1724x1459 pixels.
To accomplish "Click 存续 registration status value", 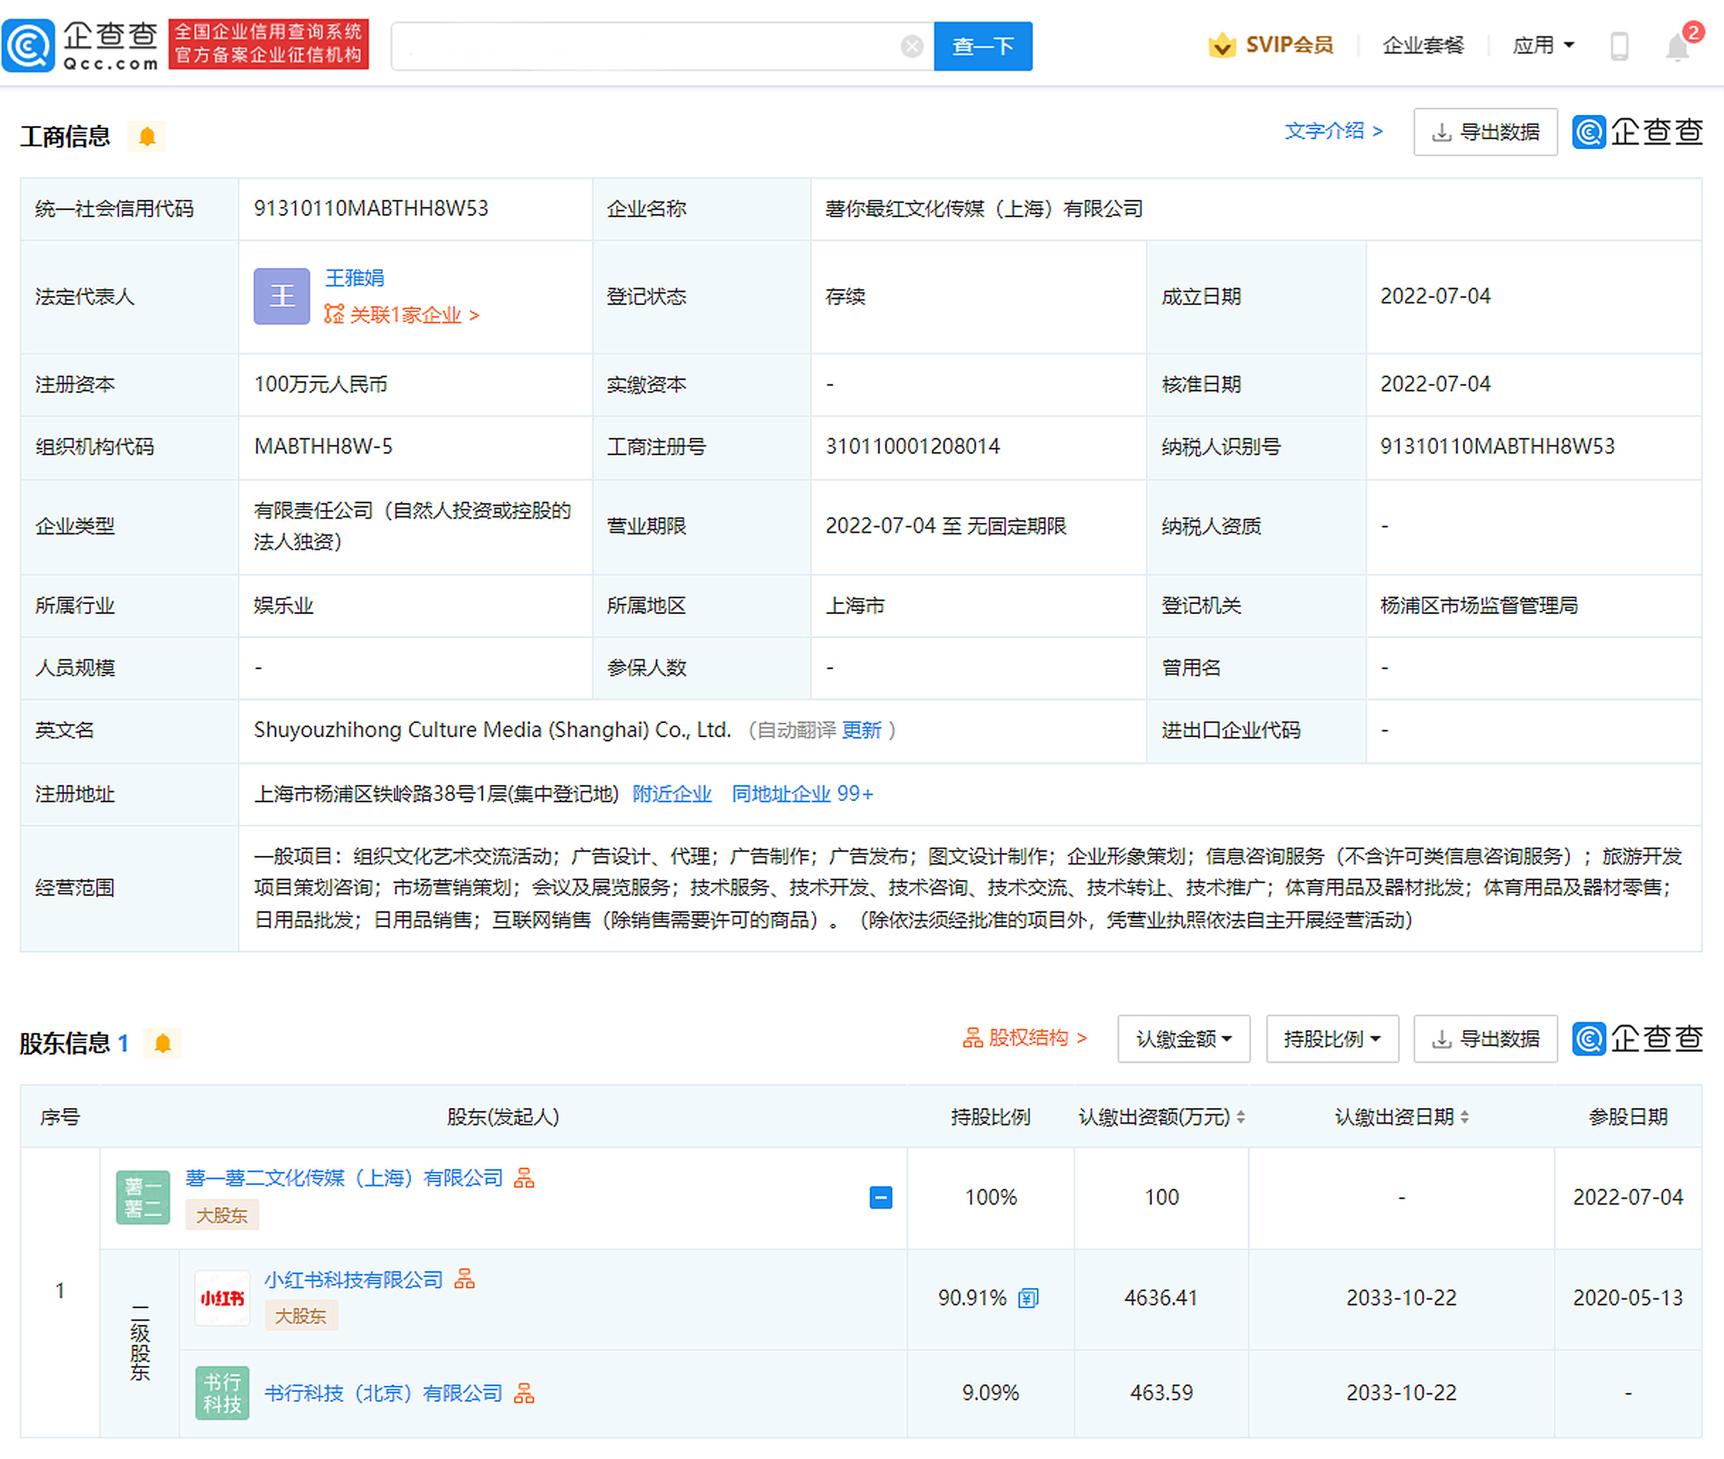I will (x=845, y=296).
